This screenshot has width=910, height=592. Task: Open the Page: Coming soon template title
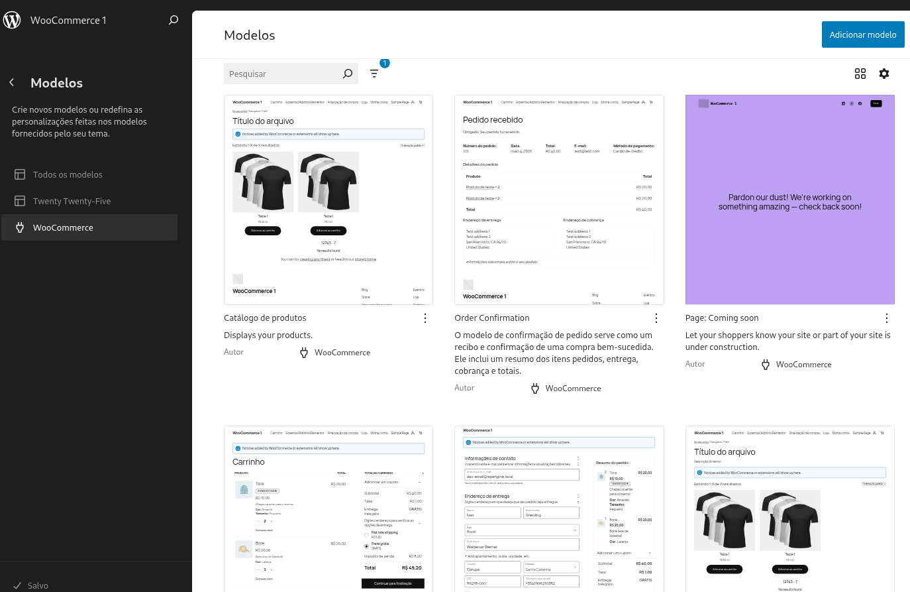[722, 318]
